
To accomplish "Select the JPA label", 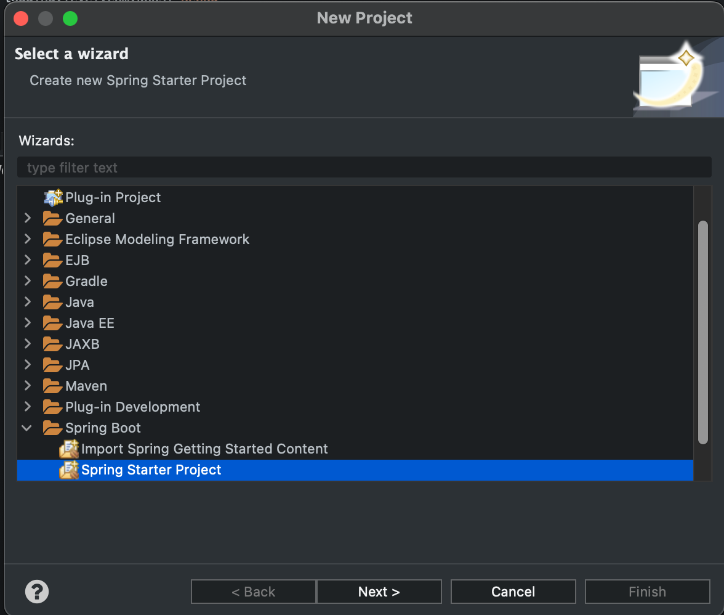I will pos(78,365).
